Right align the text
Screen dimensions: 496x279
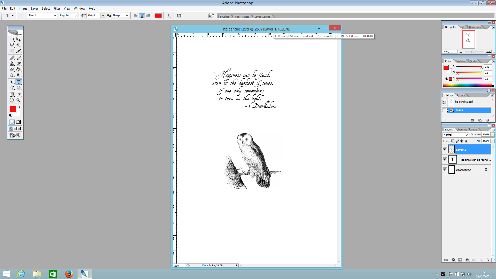coord(148,16)
